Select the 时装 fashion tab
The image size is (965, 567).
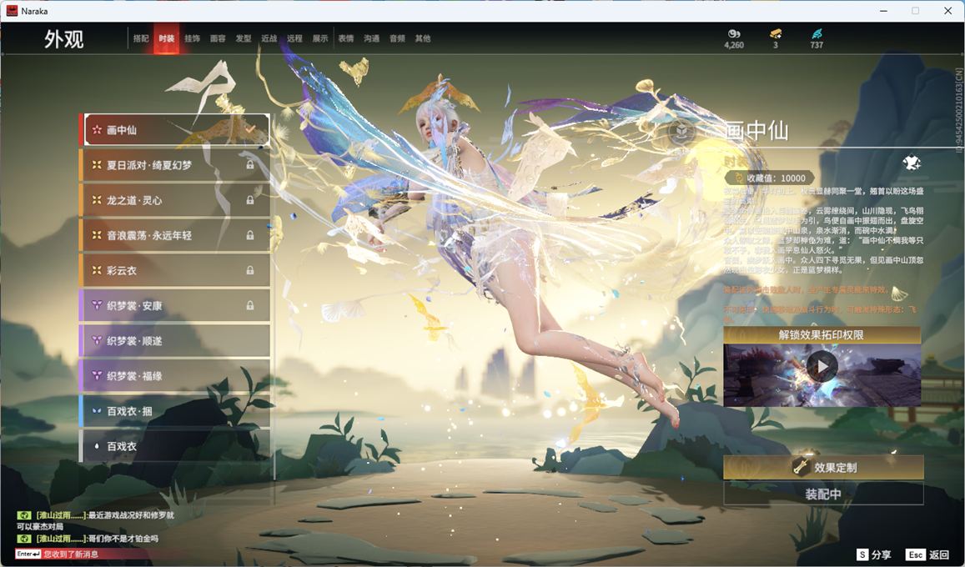point(167,38)
